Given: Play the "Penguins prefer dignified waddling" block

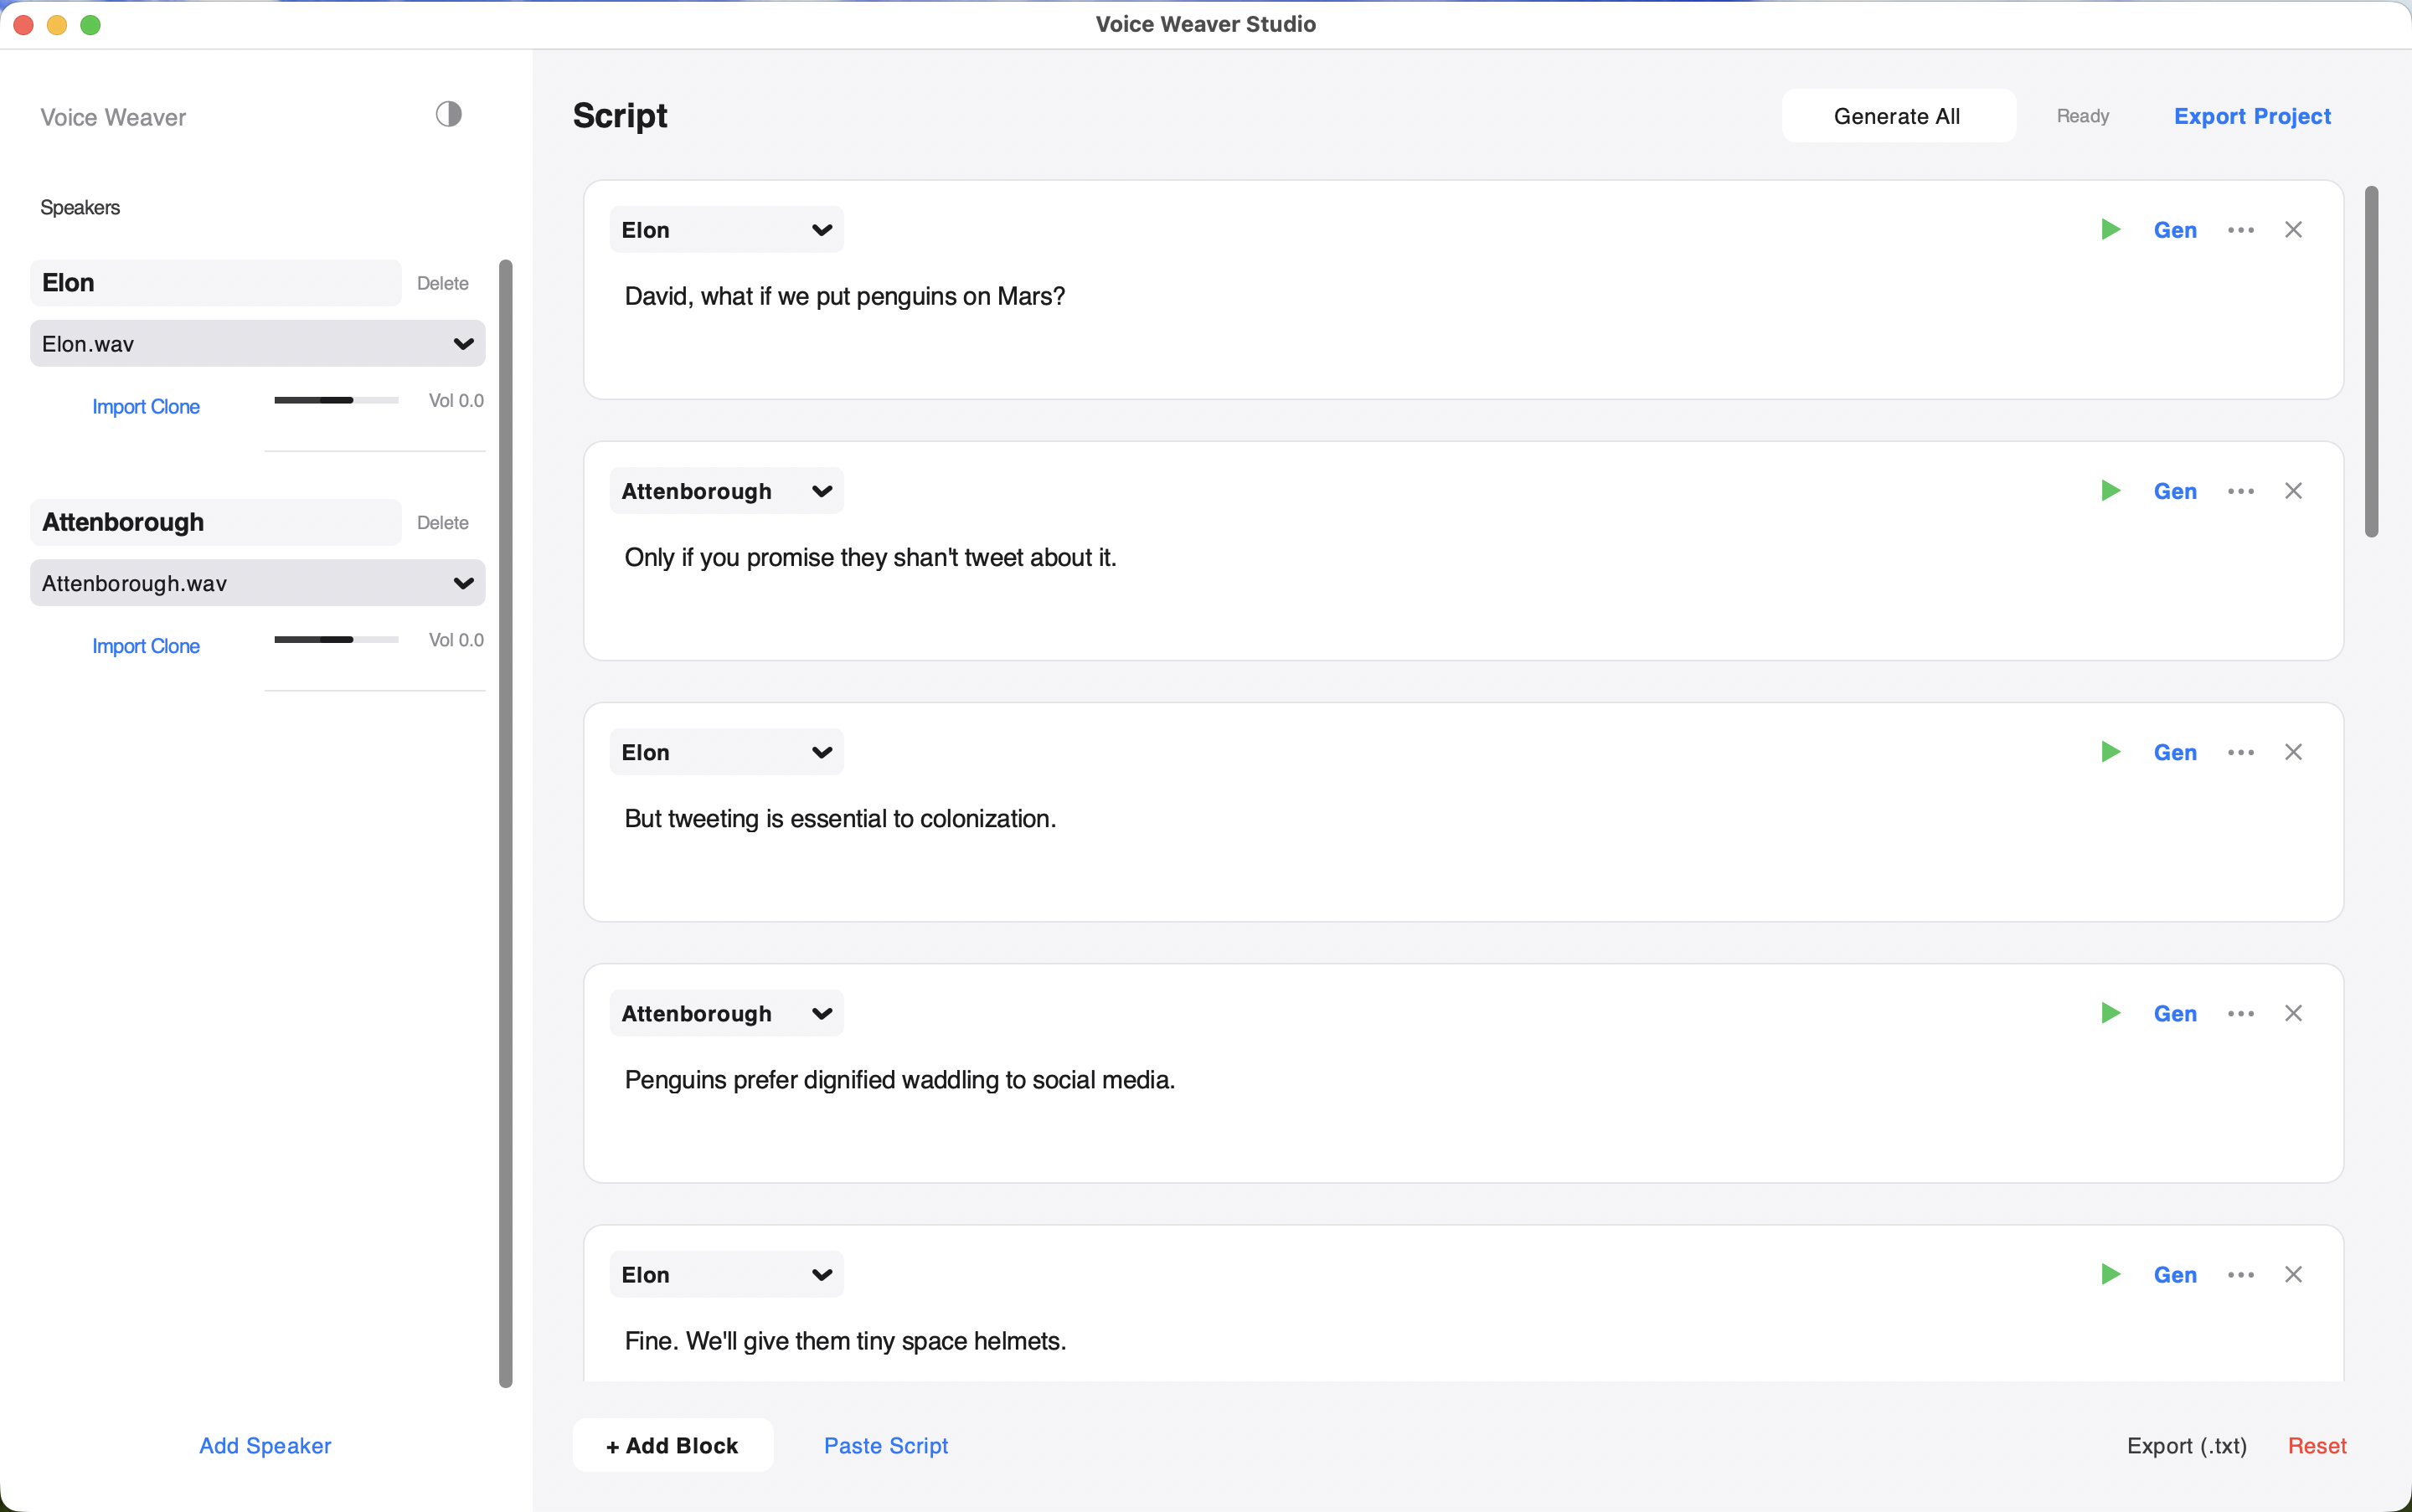Looking at the screenshot, I should click(x=2109, y=1013).
